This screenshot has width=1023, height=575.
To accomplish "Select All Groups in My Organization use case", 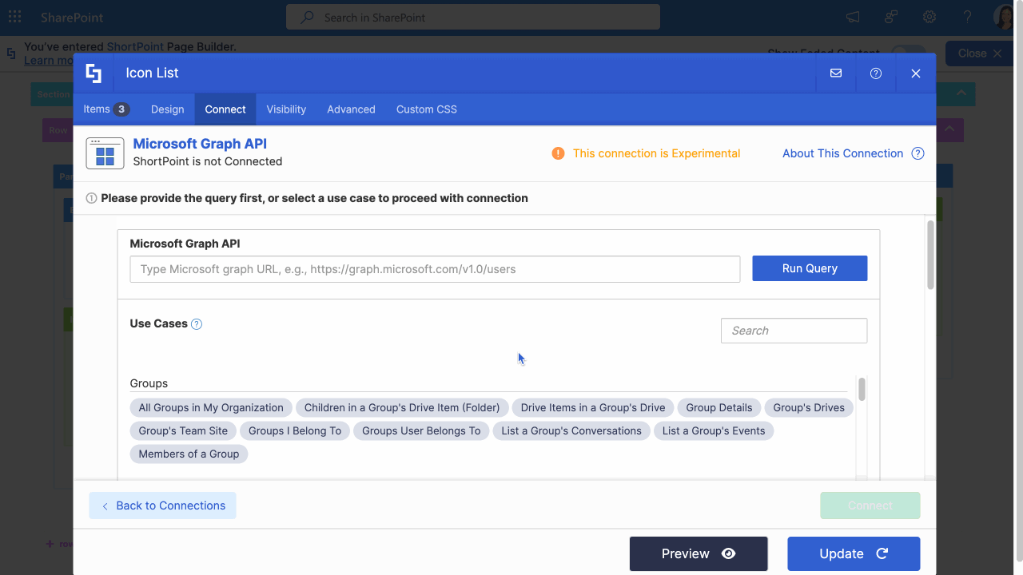I will [211, 407].
